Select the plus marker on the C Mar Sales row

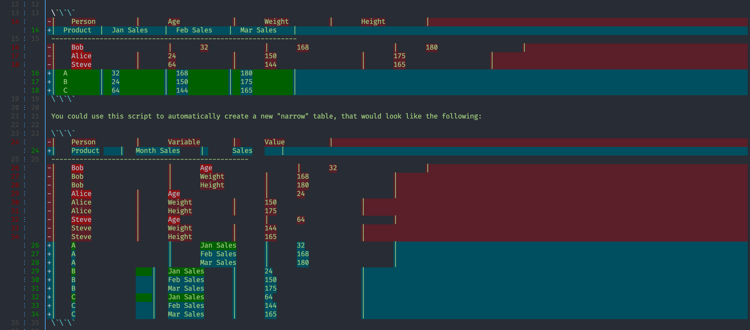(x=49, y=314)
